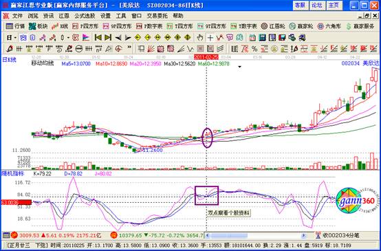
Task: Jump to the last bar icon
Action: pos(108,38)
